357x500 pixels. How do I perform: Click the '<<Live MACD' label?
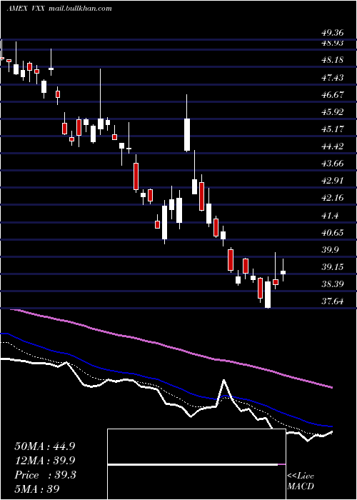click(301, 481)
